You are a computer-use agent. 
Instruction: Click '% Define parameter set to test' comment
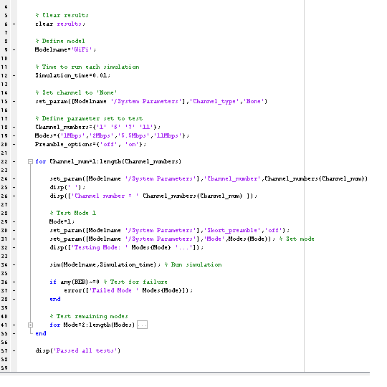(x=89, y=119)
